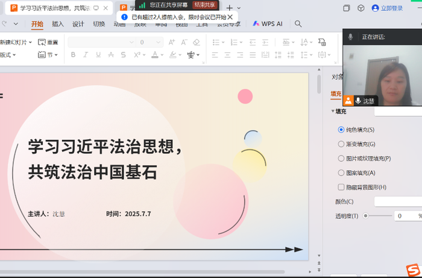
Task: Click the Bold formatting icon
Action: [73, 55]
